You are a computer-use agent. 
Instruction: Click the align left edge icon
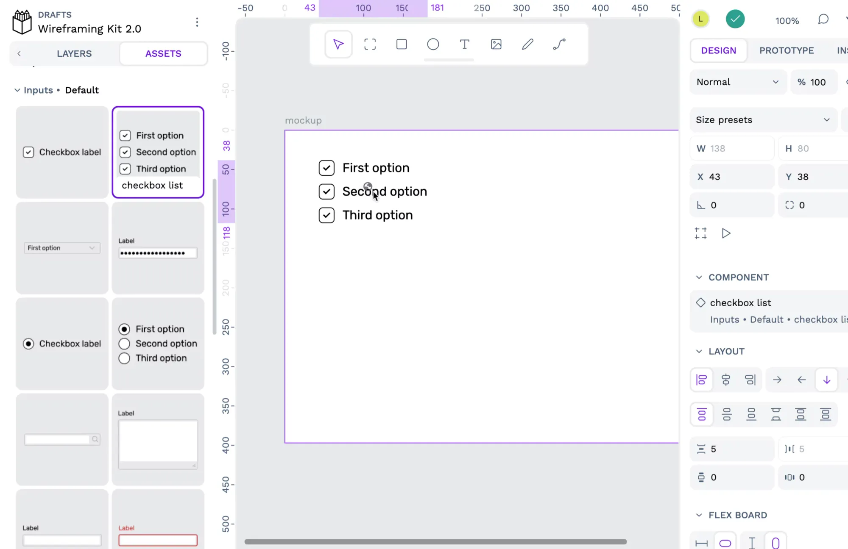point(701,380)
